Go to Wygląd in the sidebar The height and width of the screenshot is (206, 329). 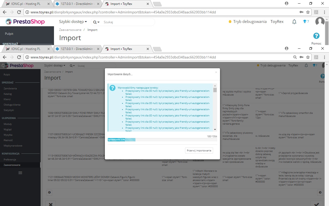point(7,129)
